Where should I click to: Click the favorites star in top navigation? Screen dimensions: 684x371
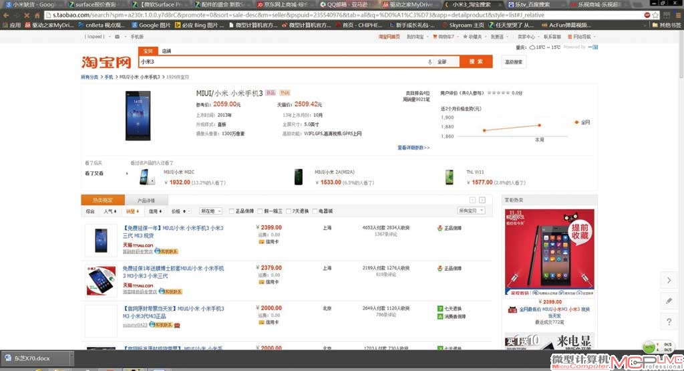(x=465, y=37)
